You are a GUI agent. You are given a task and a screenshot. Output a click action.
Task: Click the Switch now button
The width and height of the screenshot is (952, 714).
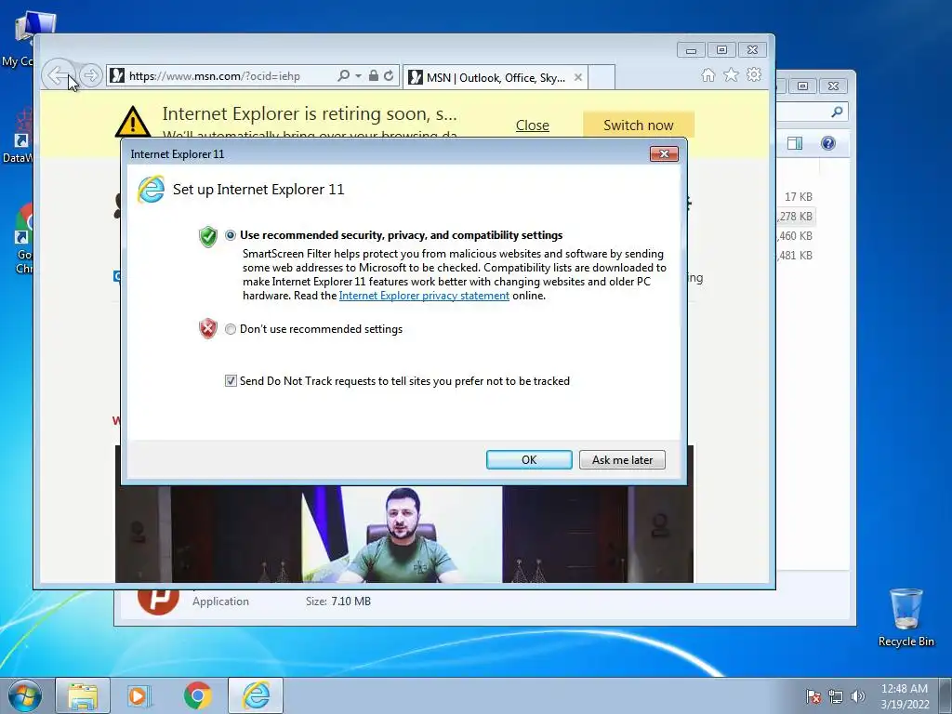click(x=638, y=126)
